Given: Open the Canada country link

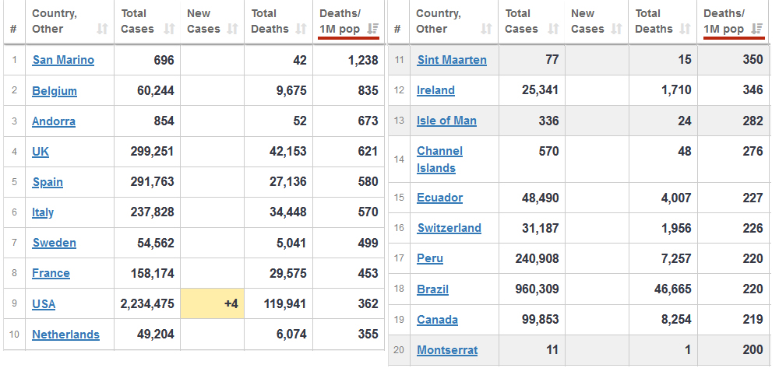Looking at the screenshot, I should 437,320.
